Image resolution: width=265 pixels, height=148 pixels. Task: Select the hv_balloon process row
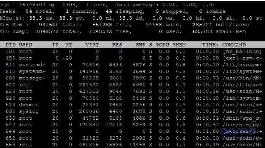(132, 51)
